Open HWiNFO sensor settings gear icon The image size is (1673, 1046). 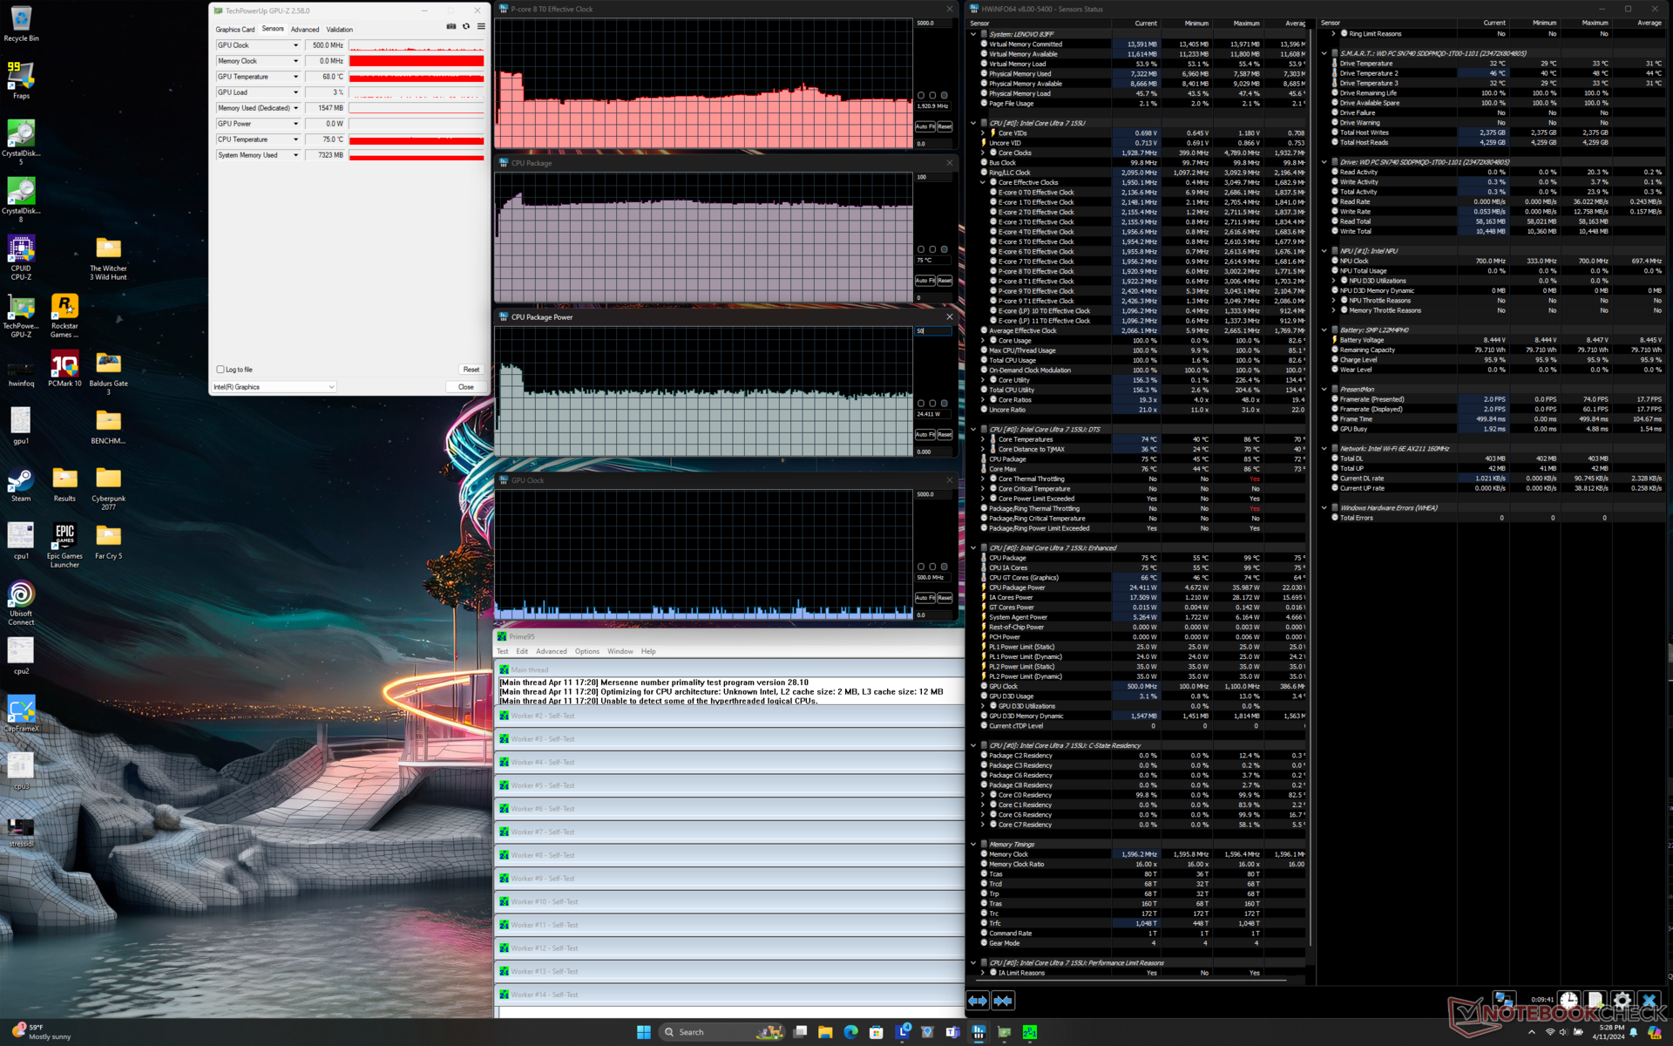tap(1622, 1001)
